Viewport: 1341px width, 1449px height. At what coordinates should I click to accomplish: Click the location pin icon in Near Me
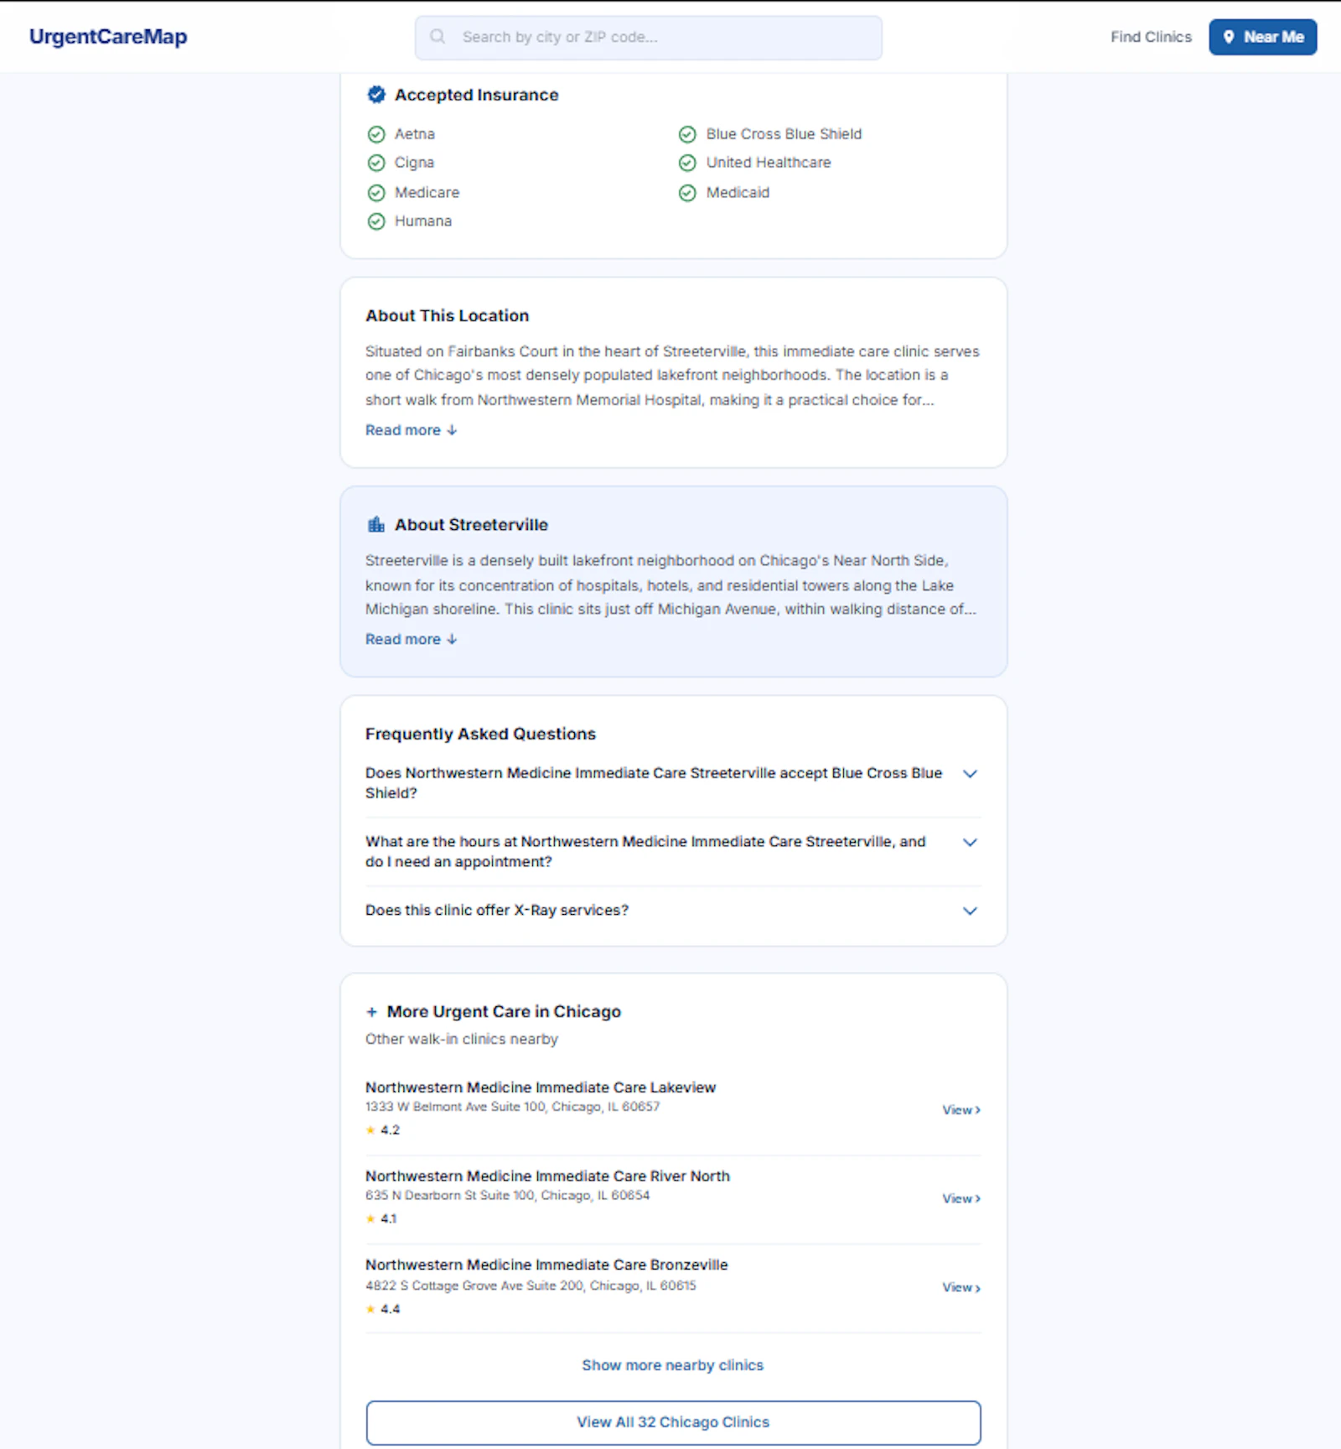click(1229, 37)
